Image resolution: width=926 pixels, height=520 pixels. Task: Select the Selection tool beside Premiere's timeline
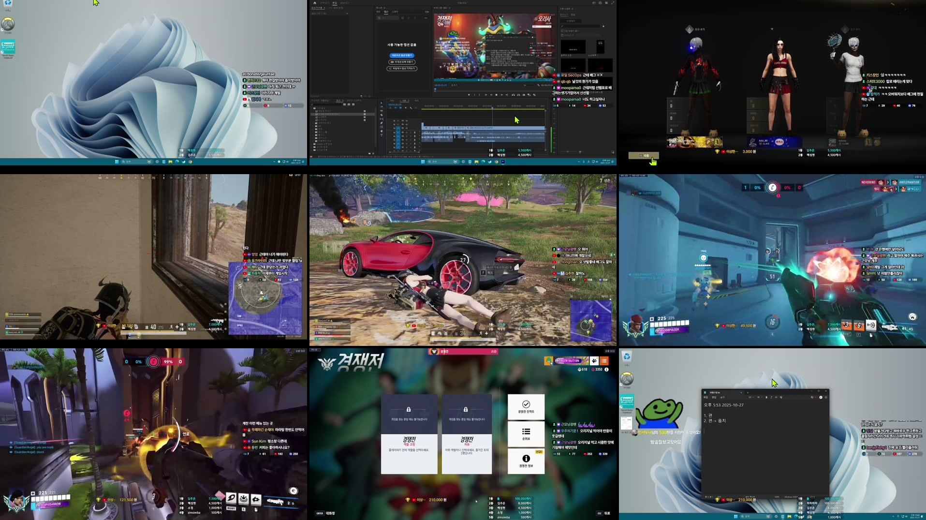coord(382,103)
